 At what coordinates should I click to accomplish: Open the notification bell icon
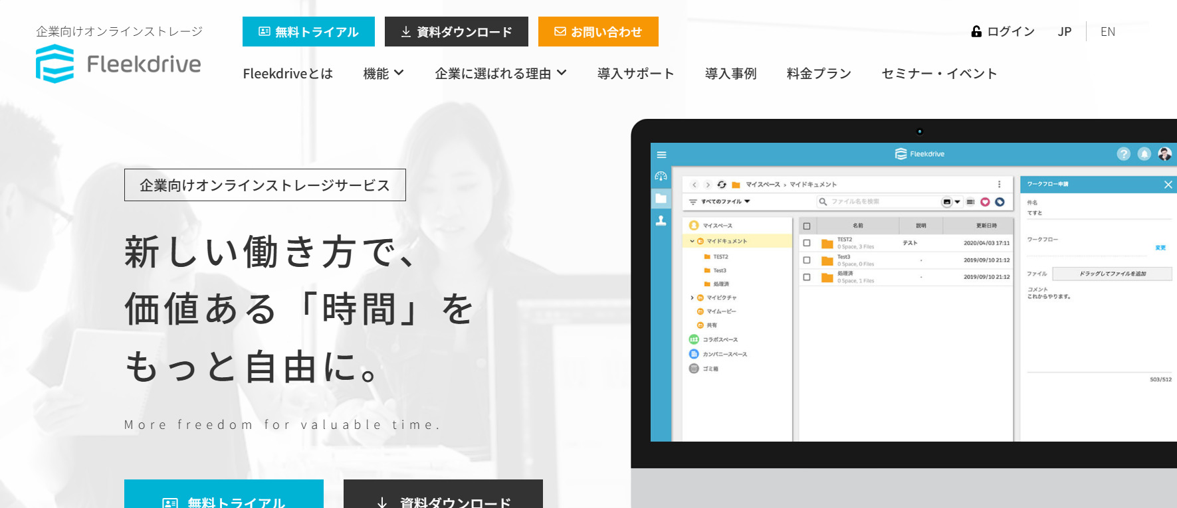(x=1144, y=154)
